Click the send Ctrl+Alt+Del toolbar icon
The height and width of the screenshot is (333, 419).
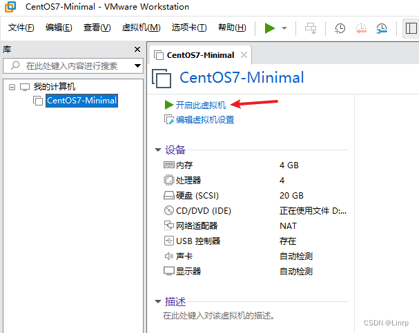click(x=311, y=28)
